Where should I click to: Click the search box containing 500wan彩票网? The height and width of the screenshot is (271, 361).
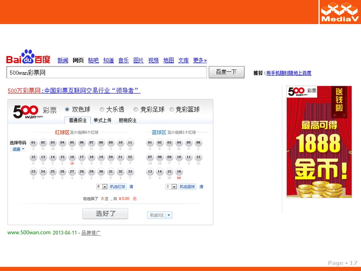106,72
